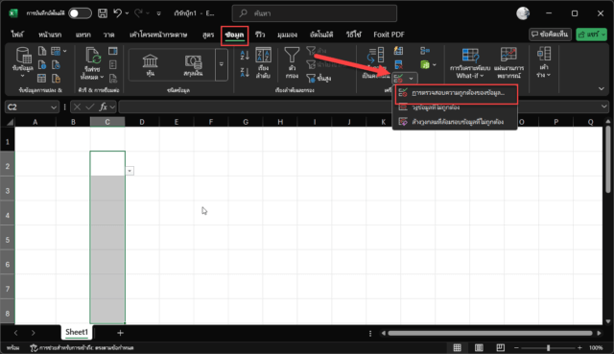The width and height of the screenshot is (614, 354).
Task: Open cell C2 in-cell dropdown arrow
Action: tap(130, 171)
